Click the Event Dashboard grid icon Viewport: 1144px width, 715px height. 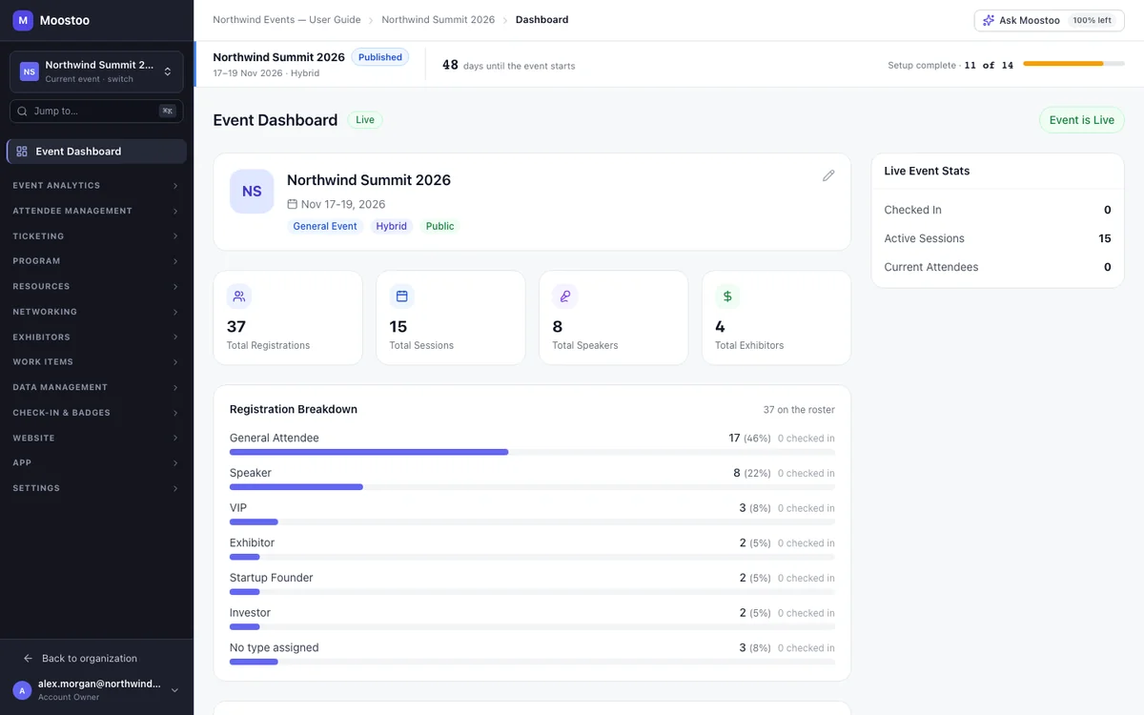coord(22,152)
